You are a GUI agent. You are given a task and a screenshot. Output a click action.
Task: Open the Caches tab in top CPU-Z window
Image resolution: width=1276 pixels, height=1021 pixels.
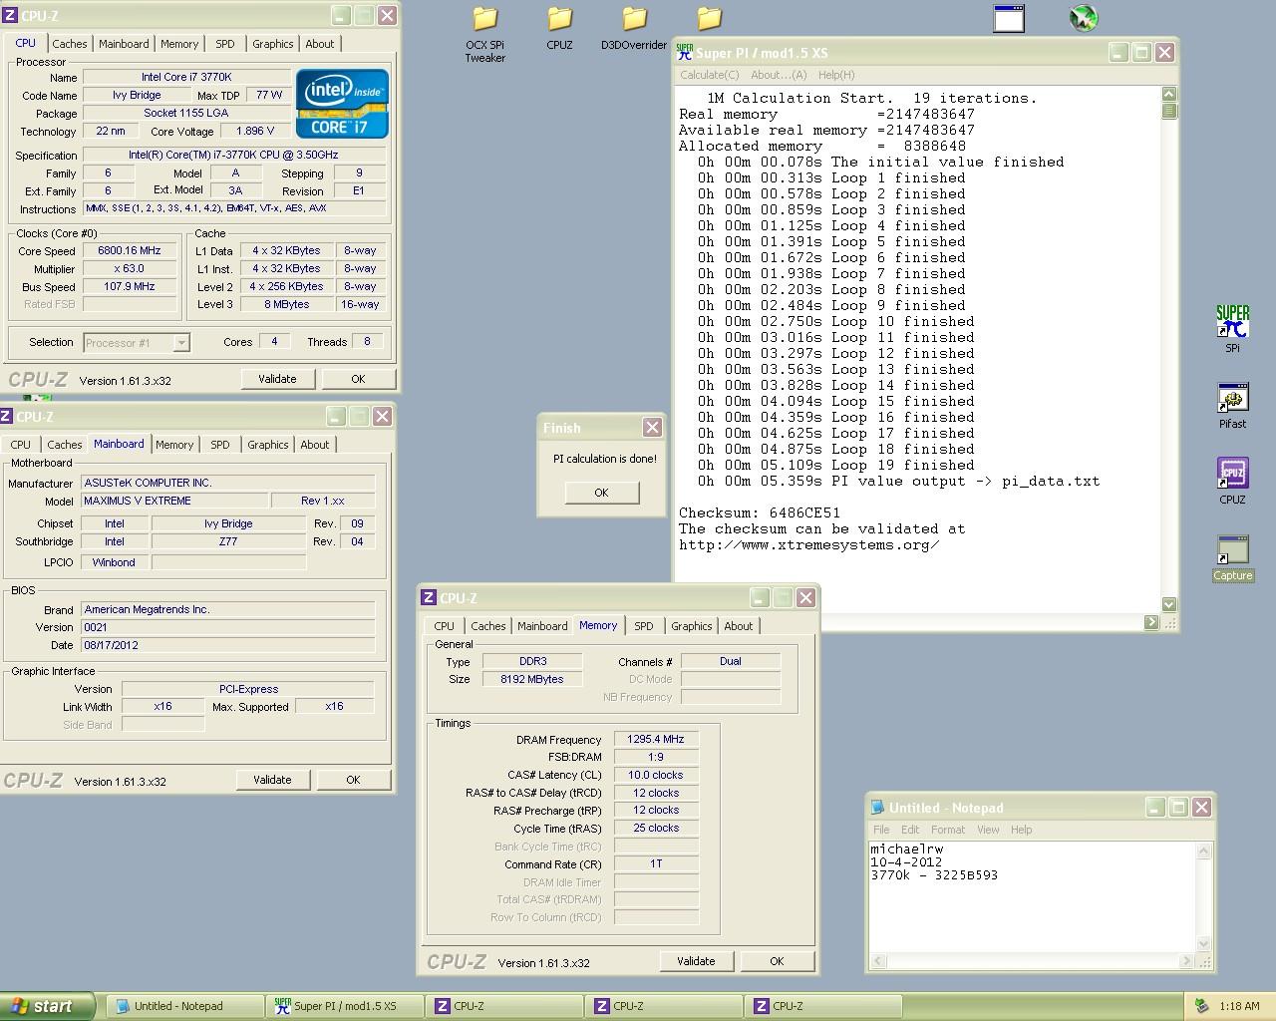(x=70, y=44)
